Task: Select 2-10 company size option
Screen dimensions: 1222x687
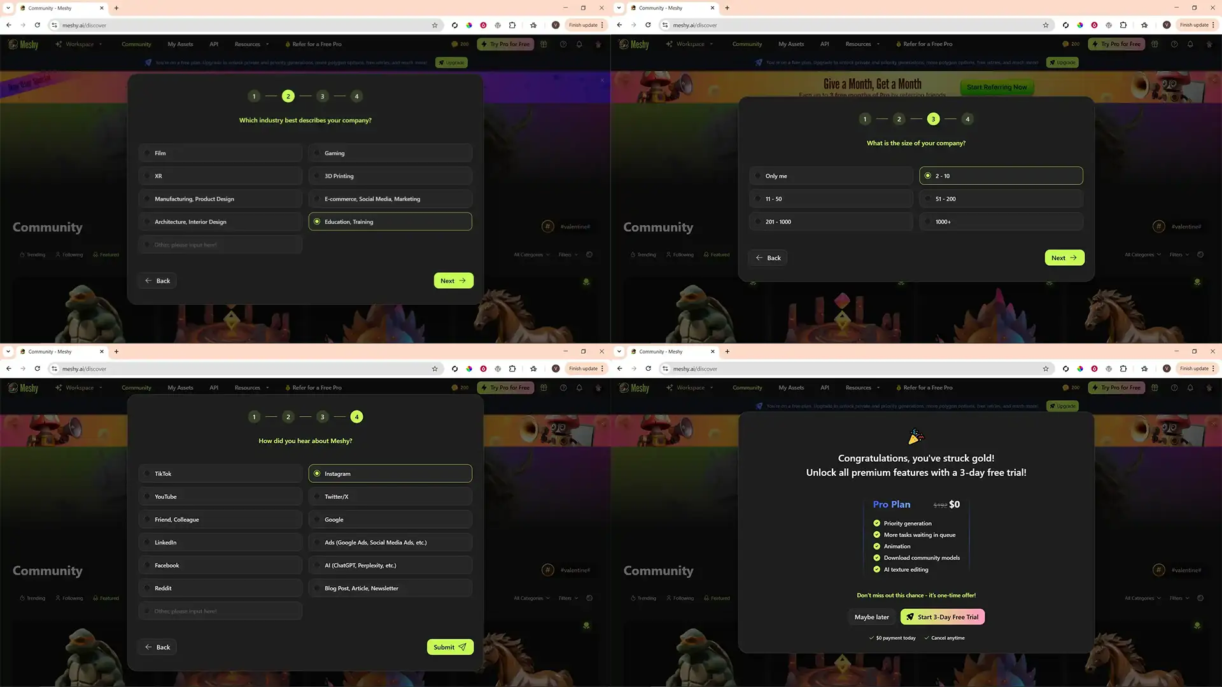Action: [x=1001, y=176]
